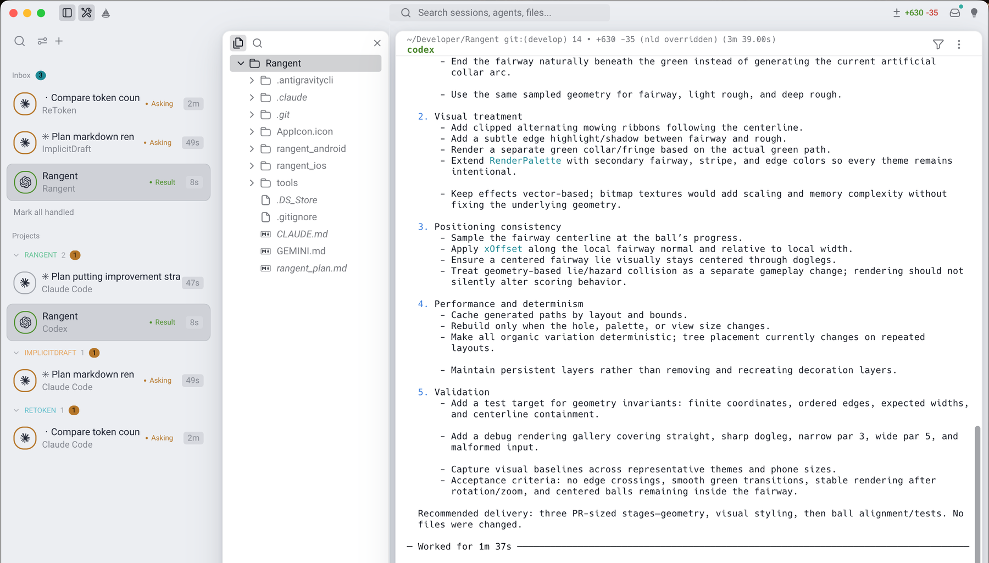Collapse the RETOKEN project group
Viewport: 989px width, 563px height.
[16, 410]
